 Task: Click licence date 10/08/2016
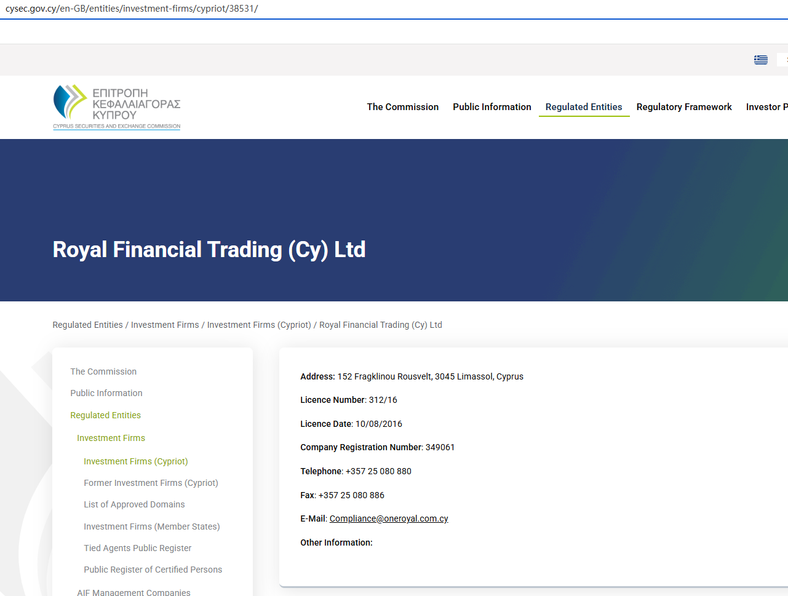tap(379, 424)
